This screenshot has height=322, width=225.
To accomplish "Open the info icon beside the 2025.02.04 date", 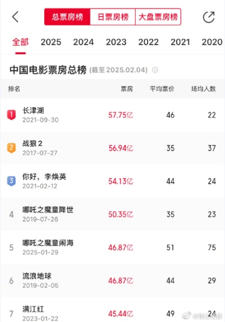I will tap(155, 70).
